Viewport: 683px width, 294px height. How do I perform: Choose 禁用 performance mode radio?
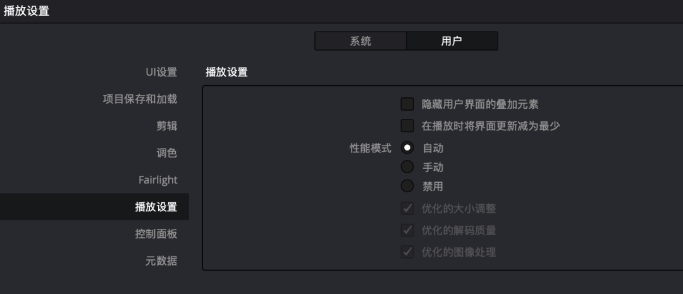pos(407,186)
